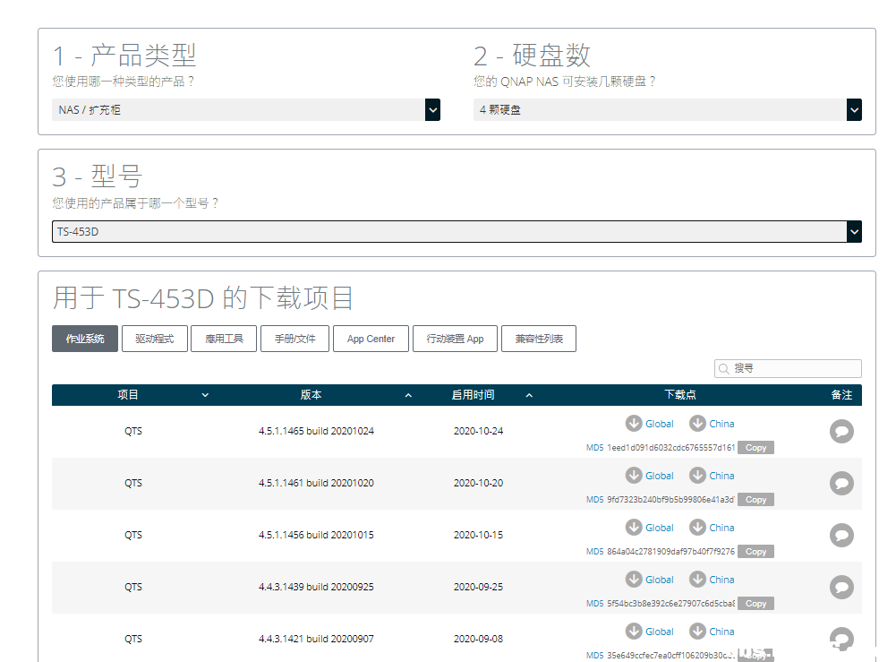Copy MD5 for QTS 4.5.1.1465
This screenshot has width=896, height=662.
755,448
